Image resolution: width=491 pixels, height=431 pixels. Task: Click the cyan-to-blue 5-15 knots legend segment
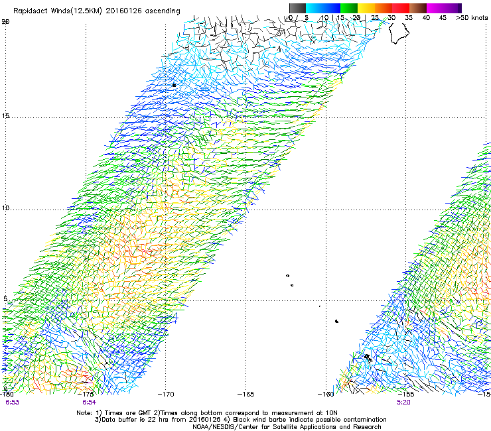[x=323, y=8]
